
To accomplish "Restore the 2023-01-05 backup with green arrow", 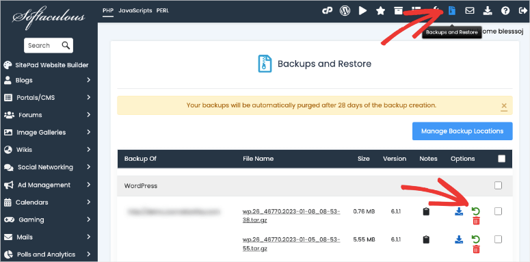I will click(x=476, y=239).
